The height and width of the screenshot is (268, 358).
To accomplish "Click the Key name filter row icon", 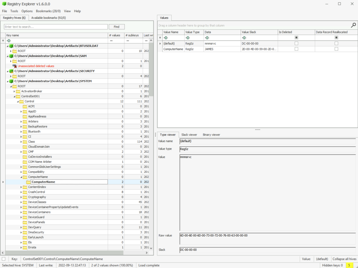I will (x=9, y=41).
